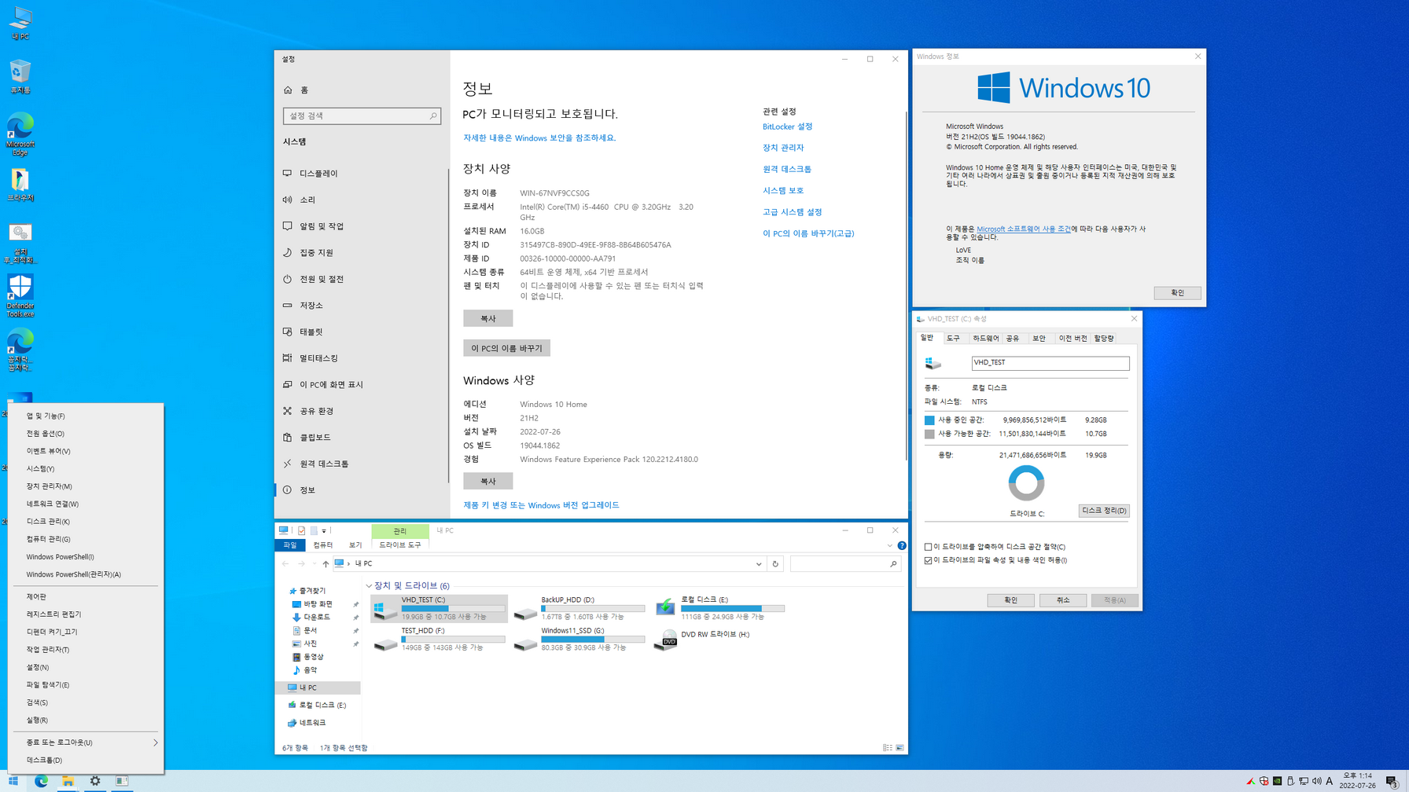The image size is (1409, 792).
Task: Open address bar history dropdown in Explorer
Action: (759, 564)
